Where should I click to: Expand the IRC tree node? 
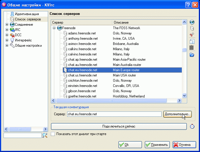7,29
